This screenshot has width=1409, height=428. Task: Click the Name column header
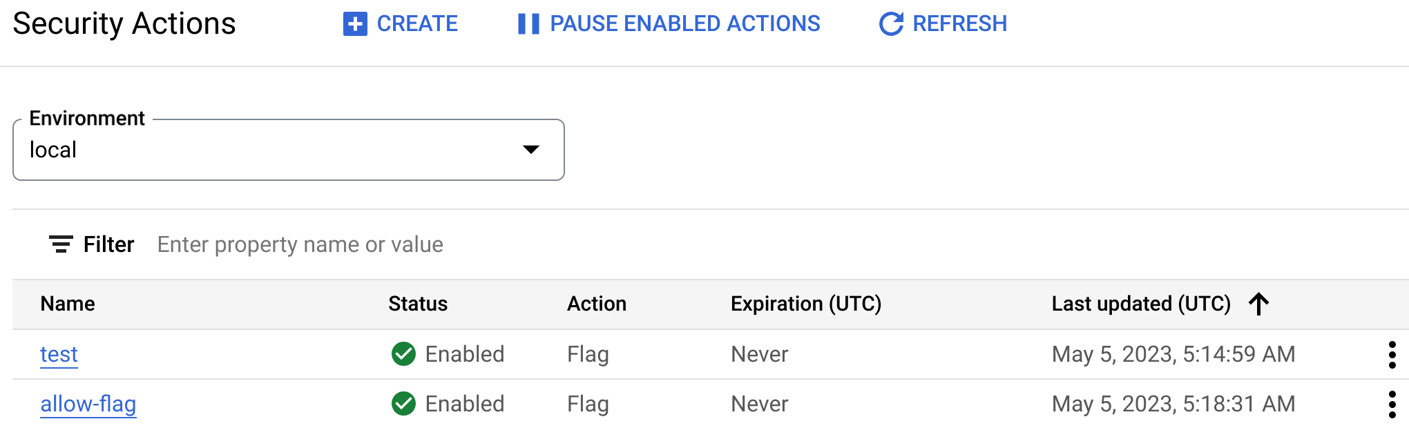click(x=68, y=304)
